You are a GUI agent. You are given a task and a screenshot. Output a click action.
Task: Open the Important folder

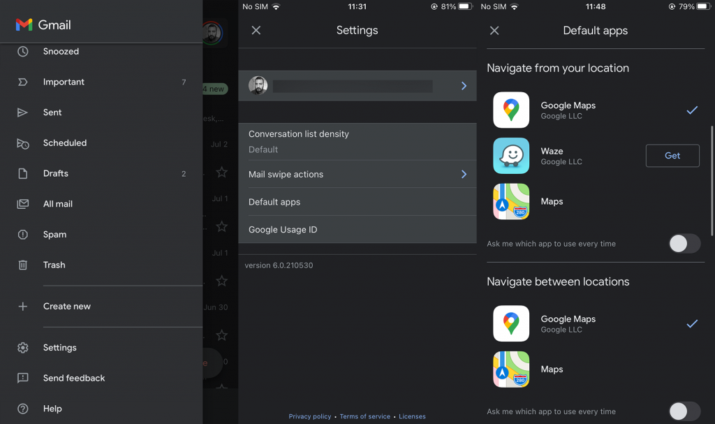(x=101, y=82)
